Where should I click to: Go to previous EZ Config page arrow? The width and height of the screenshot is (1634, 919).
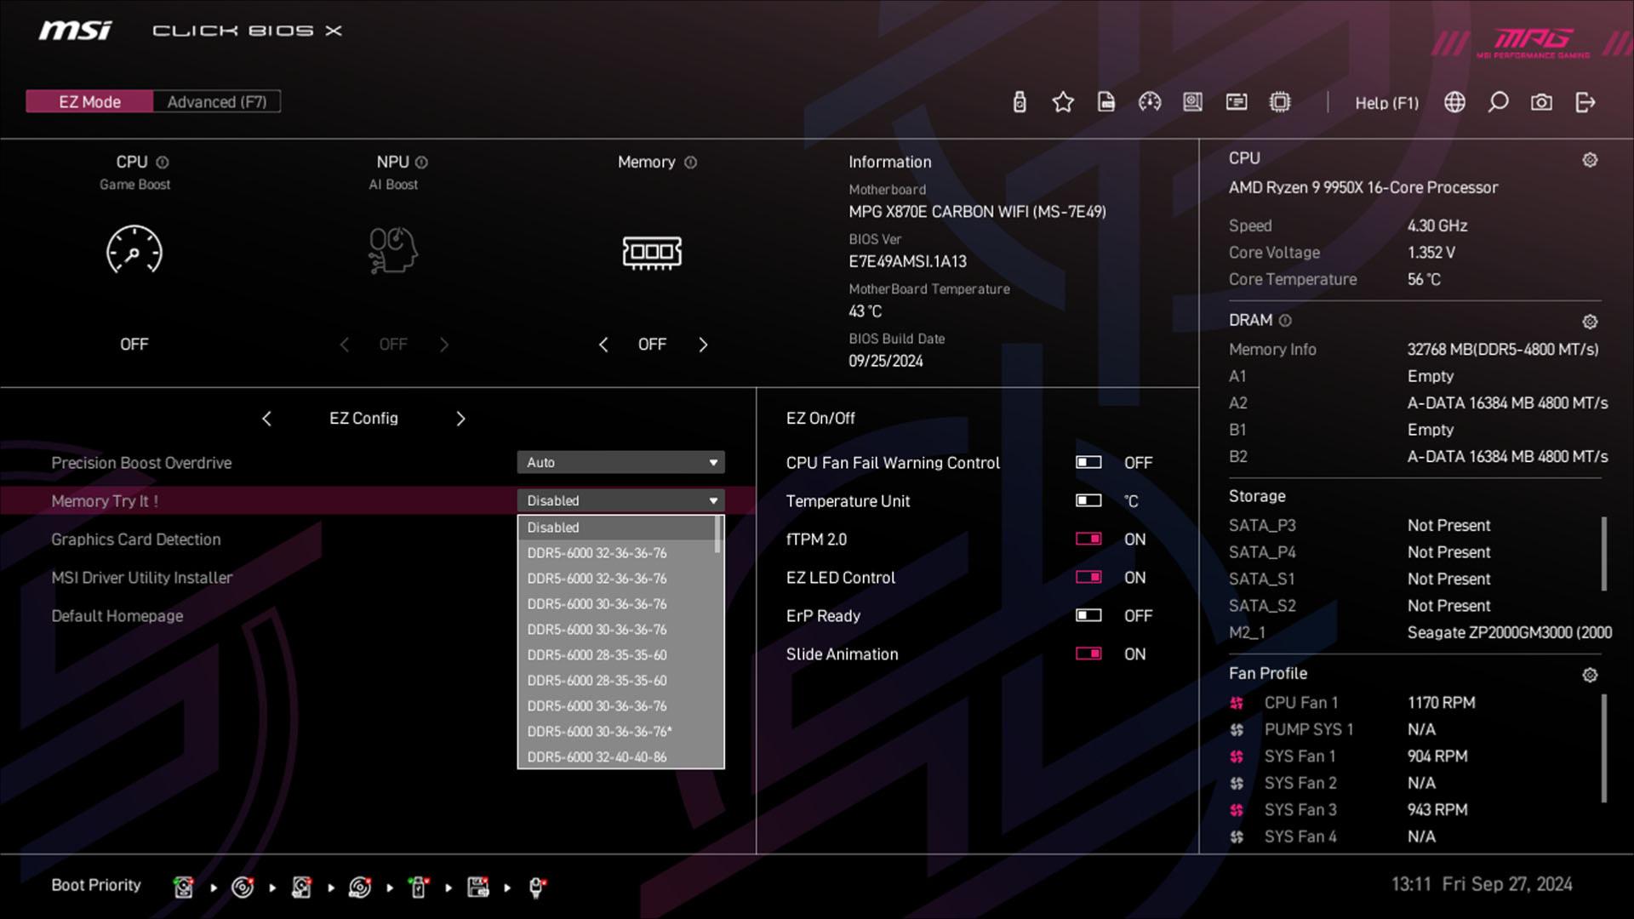[x=266, y=419]
